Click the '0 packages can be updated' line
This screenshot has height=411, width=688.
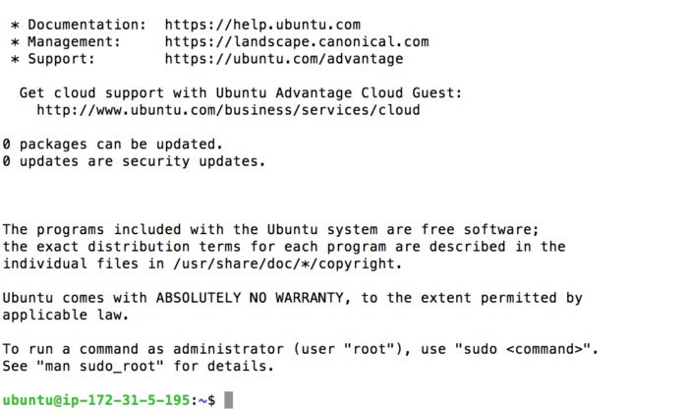point(113,144)
